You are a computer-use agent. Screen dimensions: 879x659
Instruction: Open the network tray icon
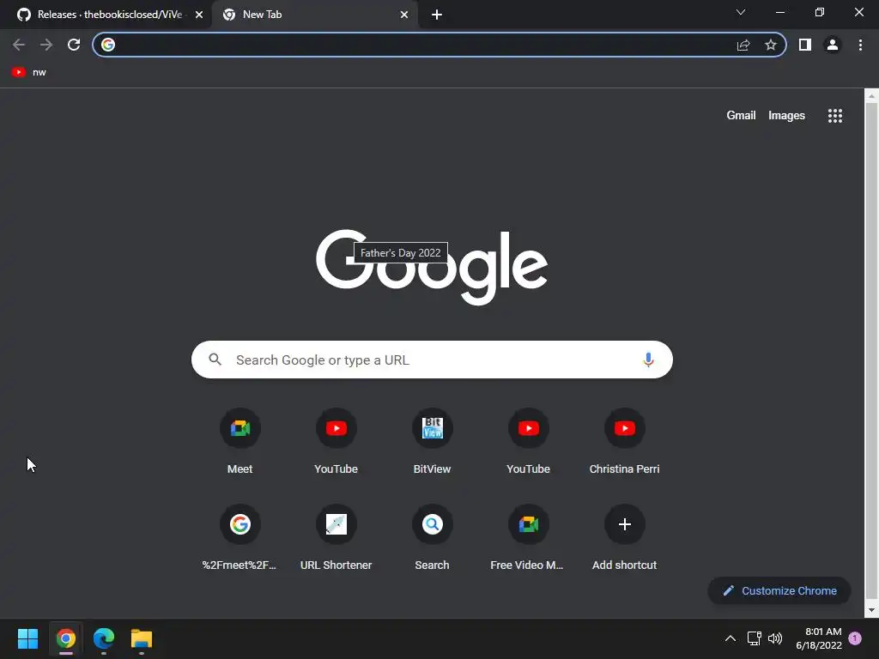[x=754, y=638]
